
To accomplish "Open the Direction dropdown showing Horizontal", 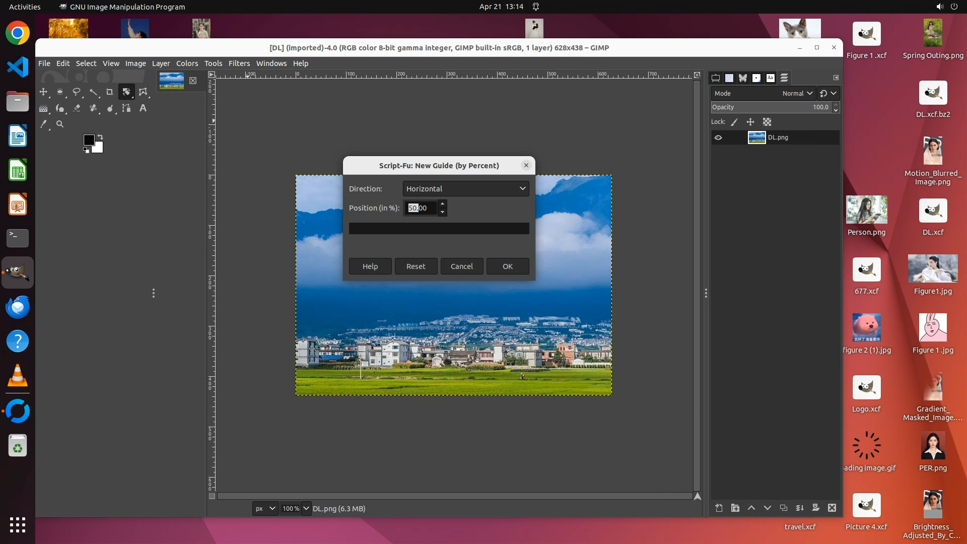I will (465, 188).
